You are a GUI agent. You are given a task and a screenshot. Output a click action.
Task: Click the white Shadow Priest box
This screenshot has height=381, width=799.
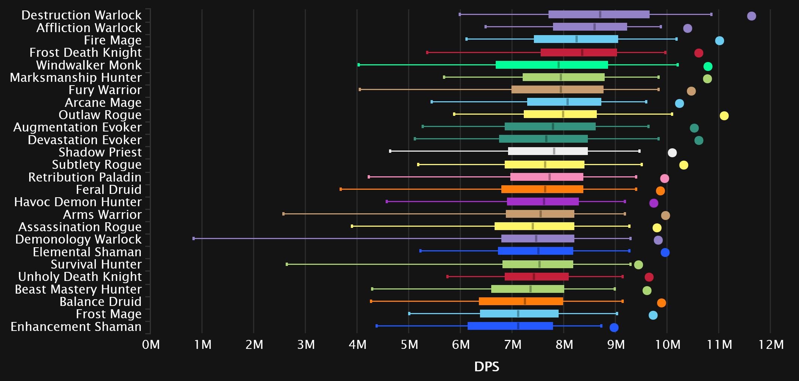tap(547, 151)
